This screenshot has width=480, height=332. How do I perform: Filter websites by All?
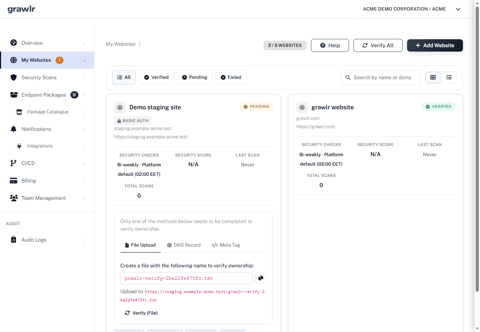click(124, 77)
